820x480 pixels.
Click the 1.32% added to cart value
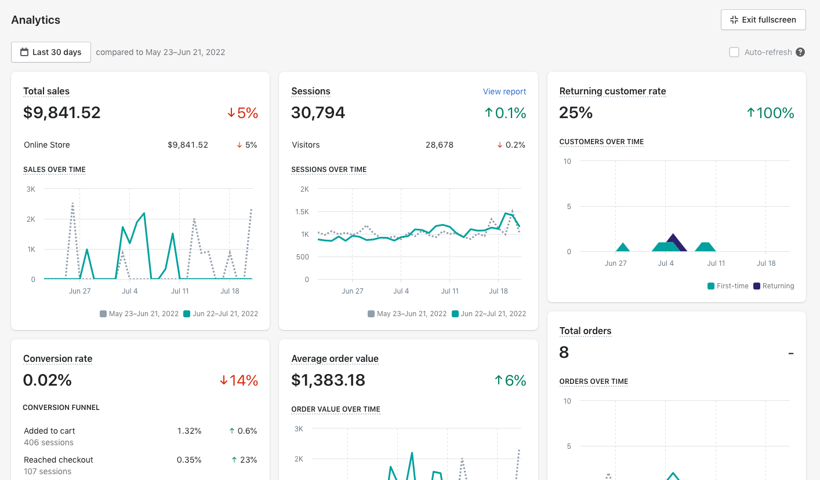click(x=189, y=431)
